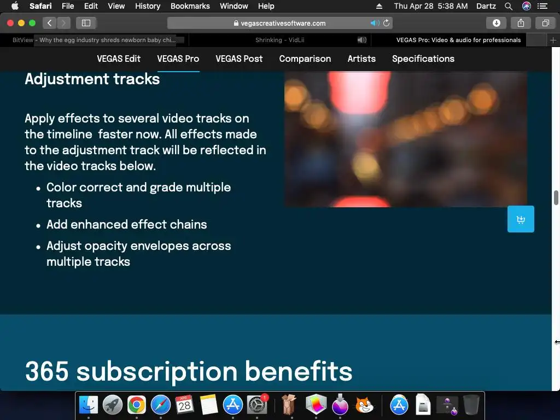Open the Edit menu
The image size is (560, 420).
click(91, 6)
